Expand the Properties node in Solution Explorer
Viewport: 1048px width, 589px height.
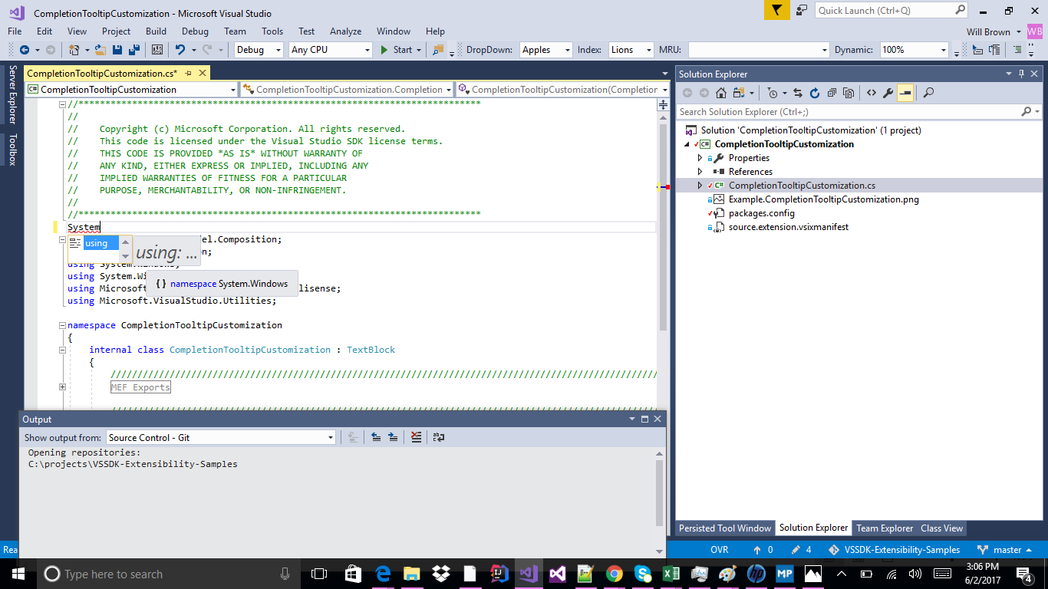coord(700,158)
